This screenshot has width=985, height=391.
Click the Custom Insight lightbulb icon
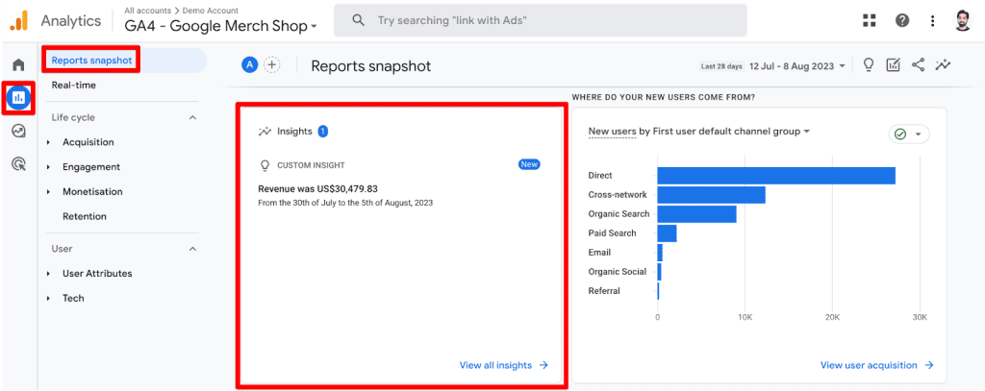tap(265, 165)
